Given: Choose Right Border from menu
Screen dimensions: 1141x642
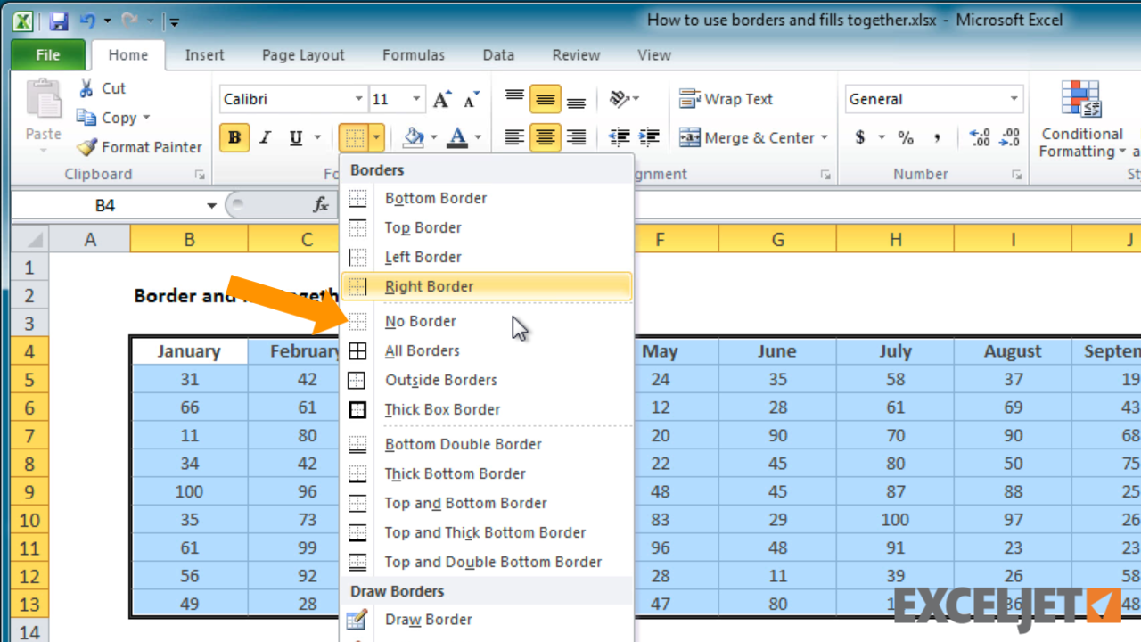Looking at the screenshot, I should click(x=487, y=286).
